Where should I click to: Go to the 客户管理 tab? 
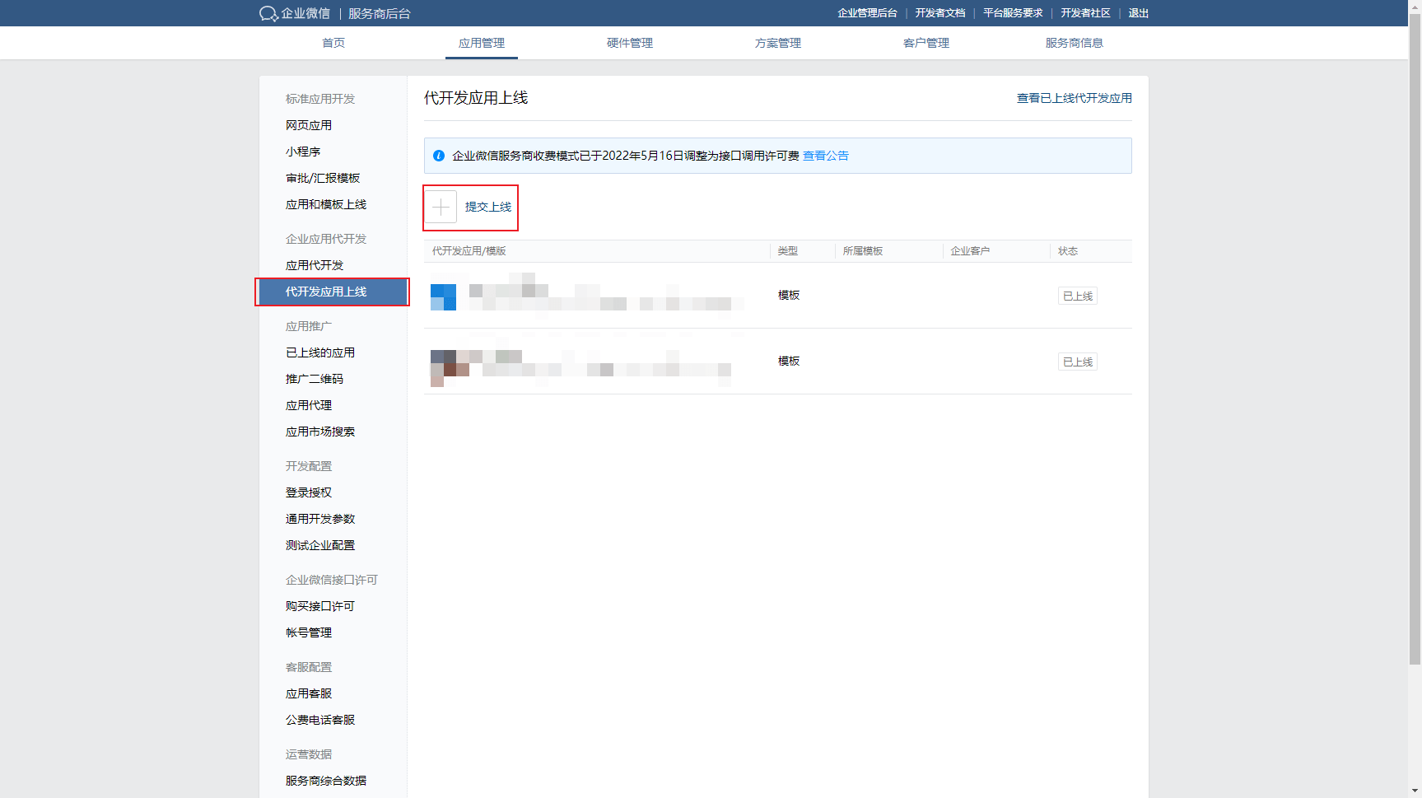926,43
